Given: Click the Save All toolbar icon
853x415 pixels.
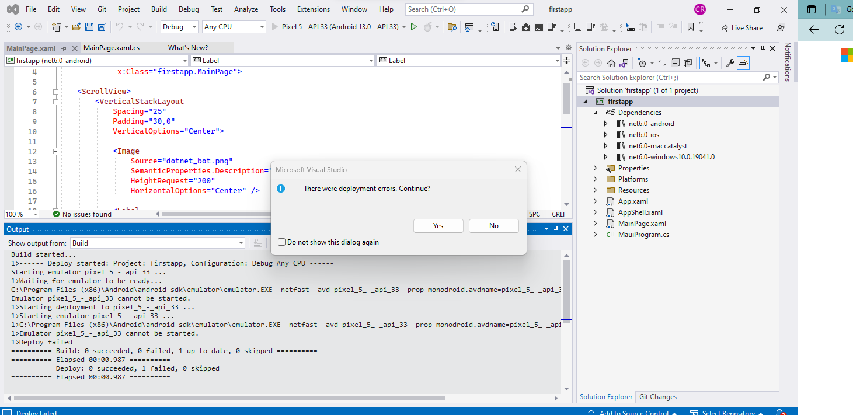Looking at the screenshot, I should (x=102, y=27).
